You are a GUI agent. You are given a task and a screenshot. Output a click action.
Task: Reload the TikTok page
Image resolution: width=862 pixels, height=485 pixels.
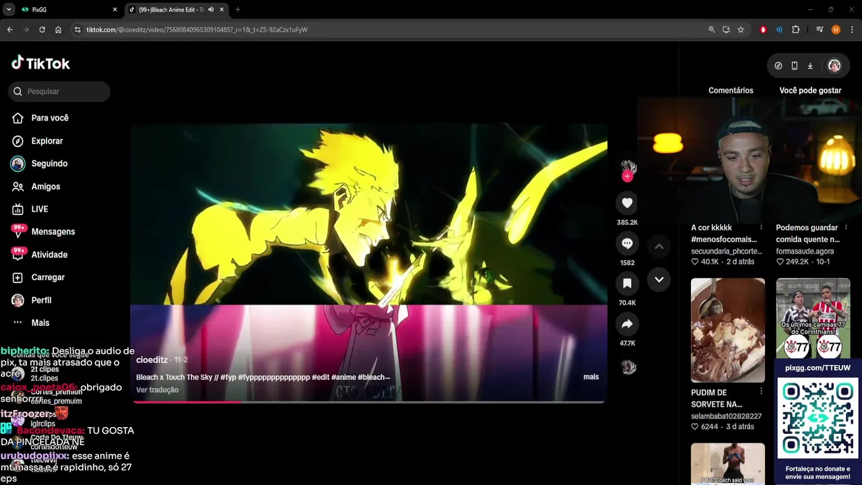(x=42, y=30)
